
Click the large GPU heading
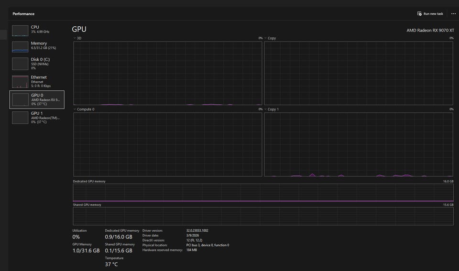(79, 29)
